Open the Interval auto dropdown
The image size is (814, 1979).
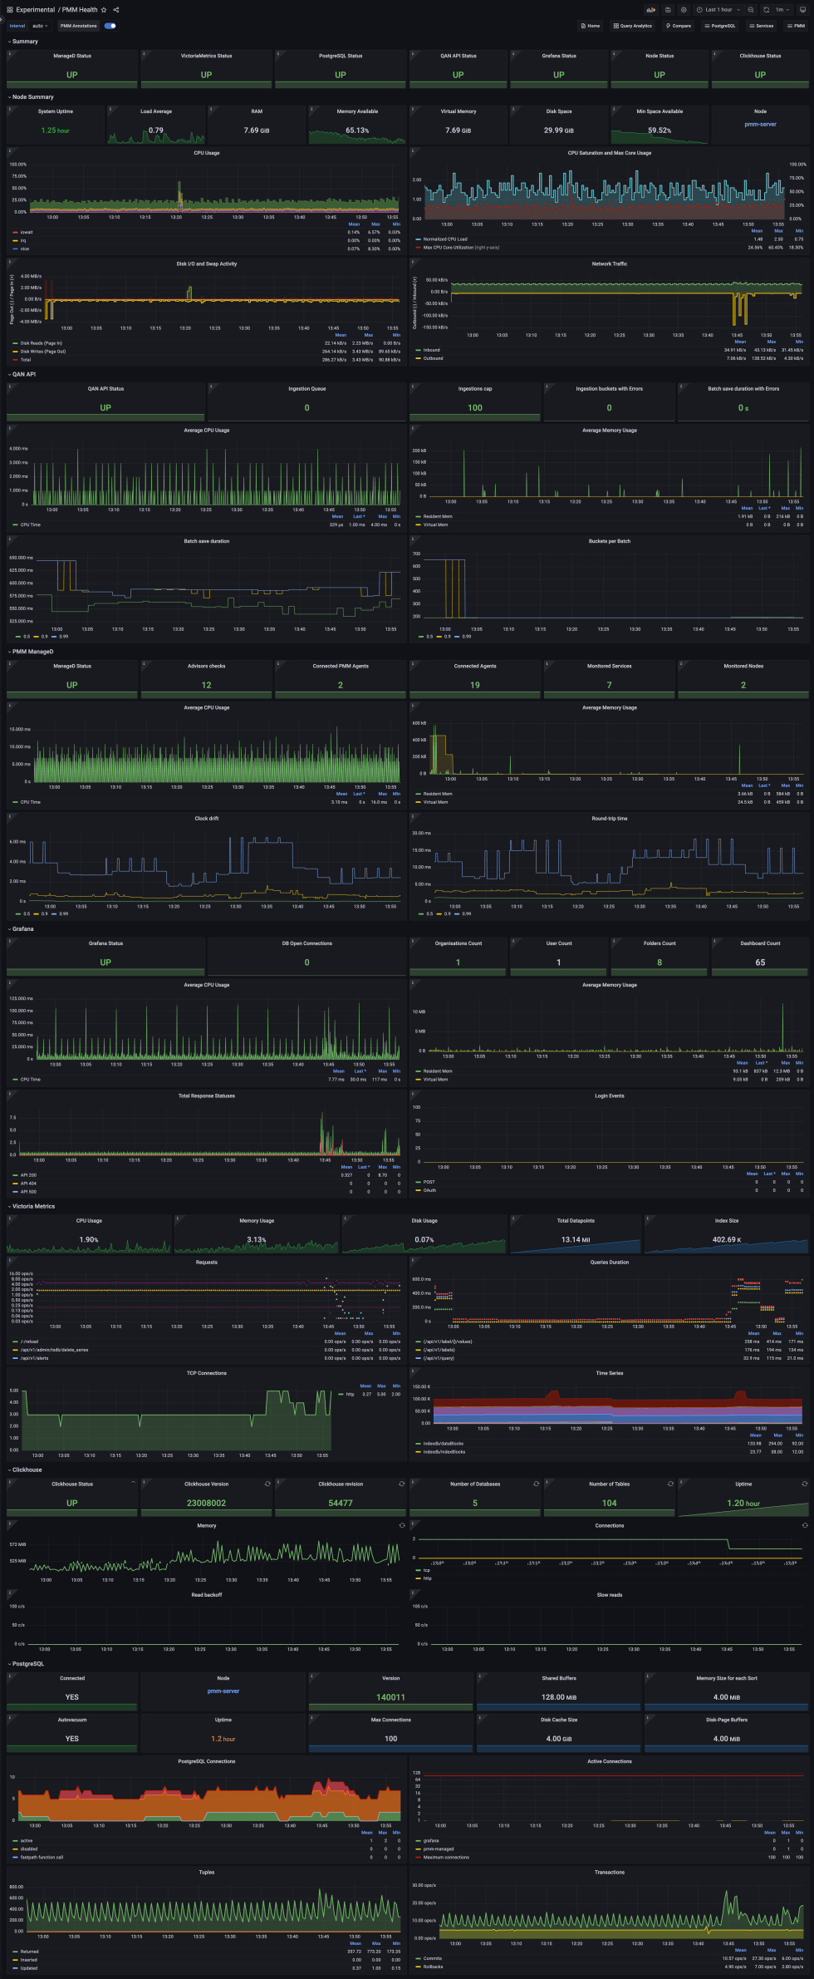[40, 26]
